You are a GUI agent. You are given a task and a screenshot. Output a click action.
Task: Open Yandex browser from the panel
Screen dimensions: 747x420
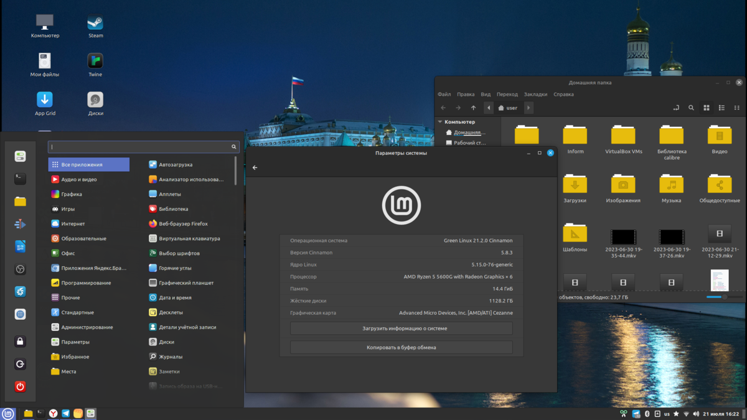tap(54, 413)
